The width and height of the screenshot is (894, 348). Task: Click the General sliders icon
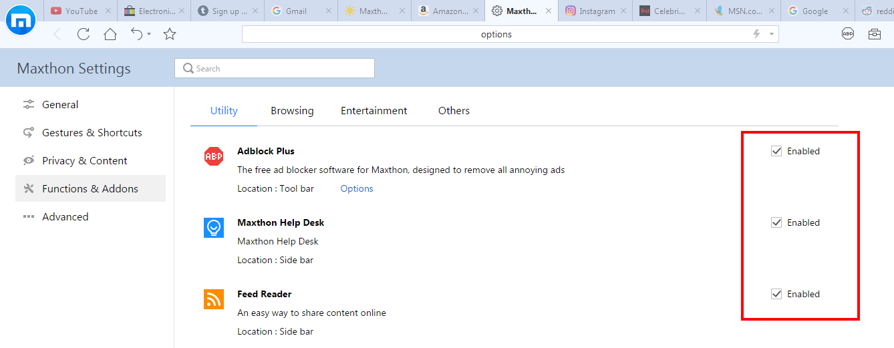click(x=29, y=104)
